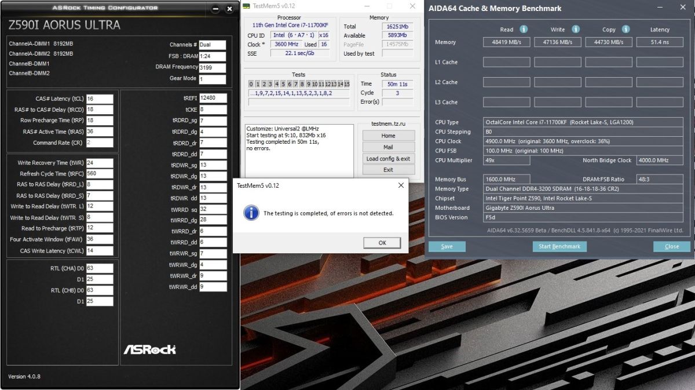Image resolution: width=695 pixels, height=390 pixels.
Task: Click test number 15 in TestMem5 Tests
Action: [x=347, y=84]
